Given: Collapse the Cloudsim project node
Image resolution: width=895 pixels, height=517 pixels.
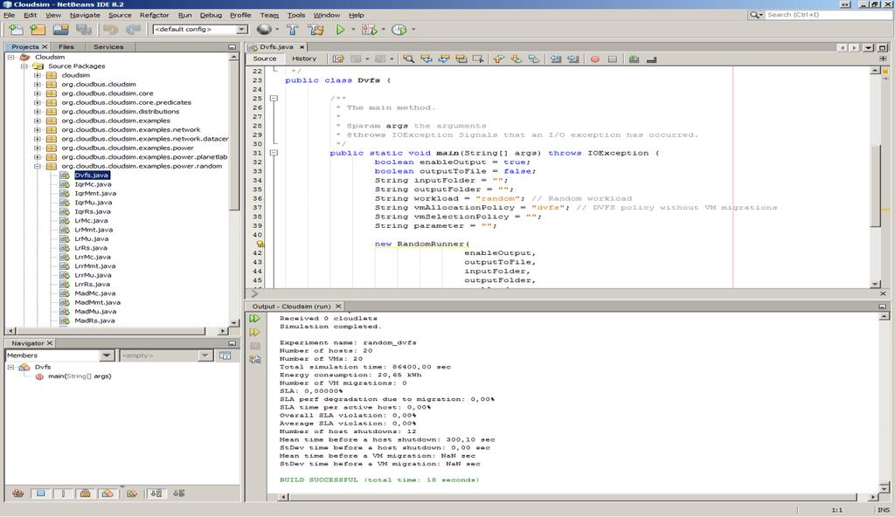Looking at the screenshot, I should pyautogui.click(x=10, y=57).
